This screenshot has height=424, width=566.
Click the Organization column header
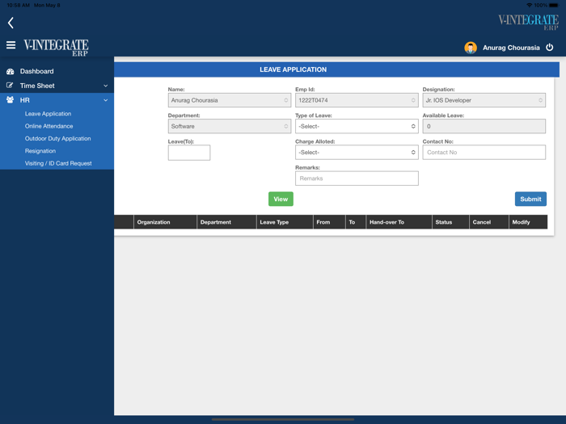click(165, 222)
